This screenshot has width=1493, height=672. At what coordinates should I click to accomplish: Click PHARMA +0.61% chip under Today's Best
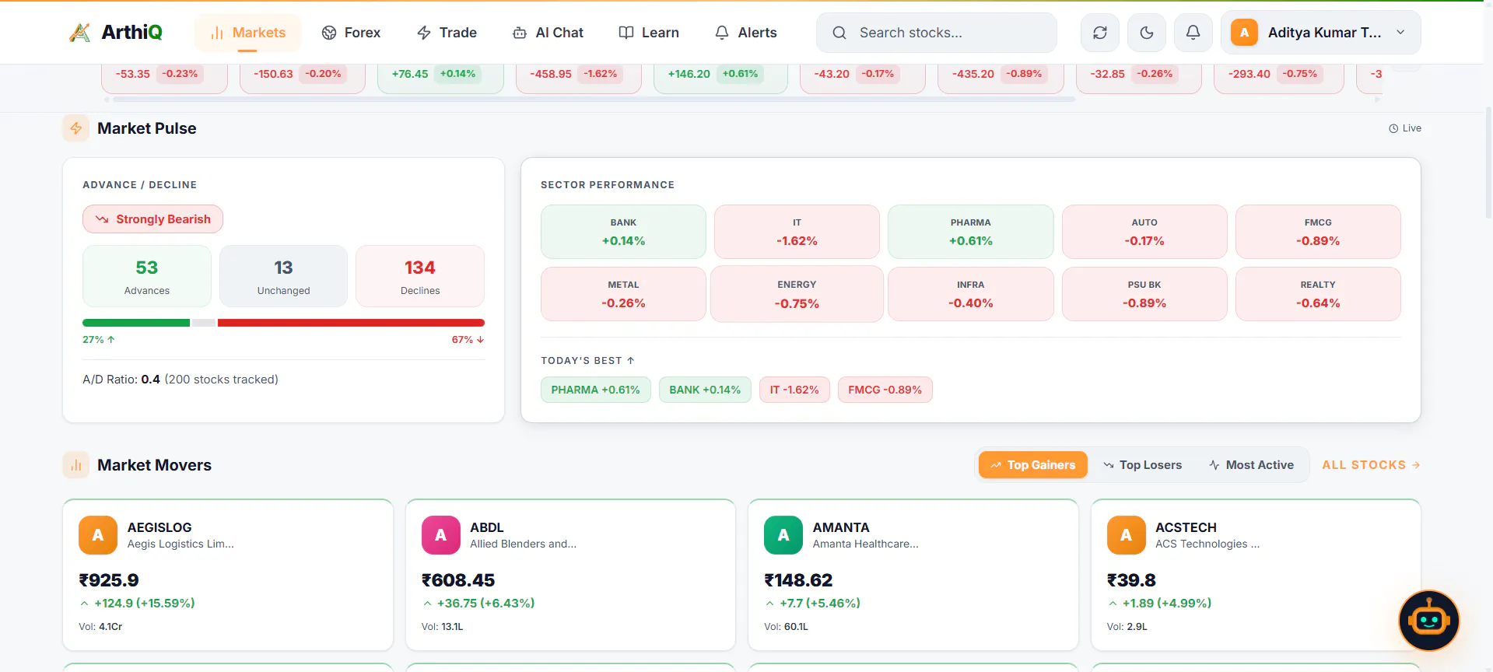pyautogui.click(x=595, y=390)
